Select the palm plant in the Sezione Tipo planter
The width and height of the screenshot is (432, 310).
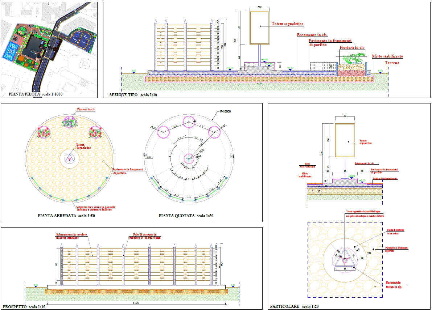pos(350,58)
